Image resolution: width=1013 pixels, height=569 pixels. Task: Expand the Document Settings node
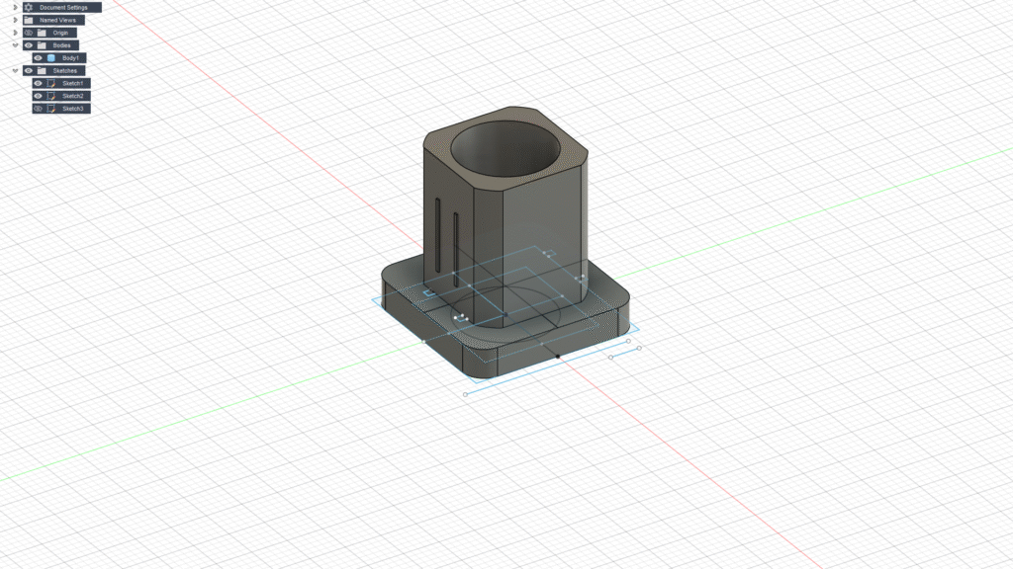click(14, 7)
